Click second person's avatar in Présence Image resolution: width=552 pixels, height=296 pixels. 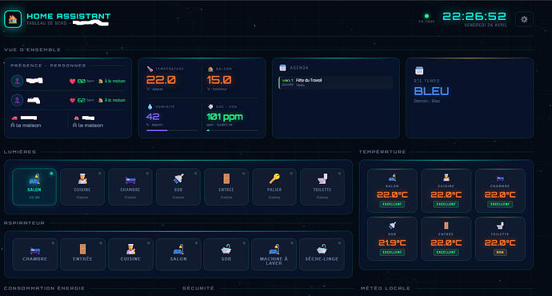coord(17,100)
